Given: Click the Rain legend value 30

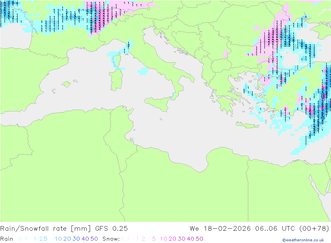Looking at the screenshot, I should pyautogui.click(x=76, y=239).
